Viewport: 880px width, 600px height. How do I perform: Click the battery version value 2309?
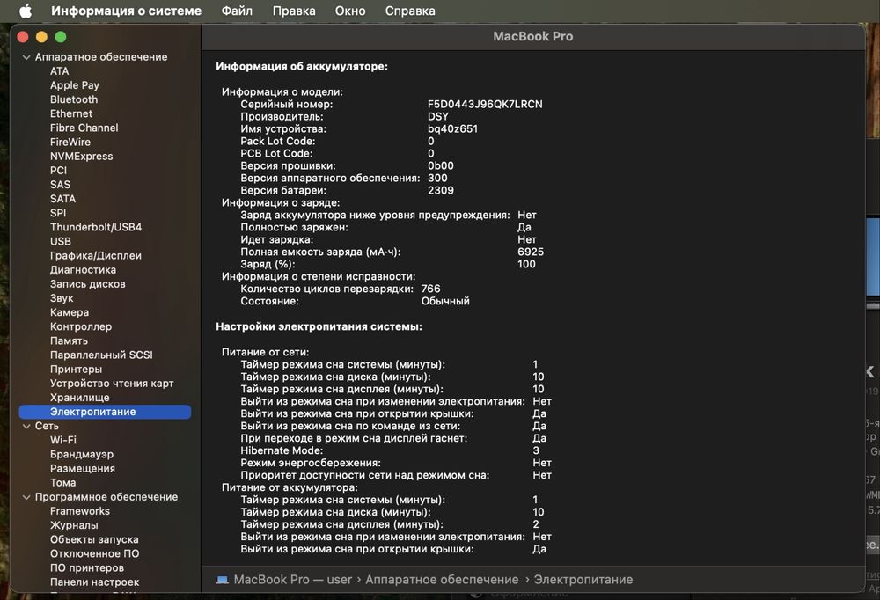(441, 190)
